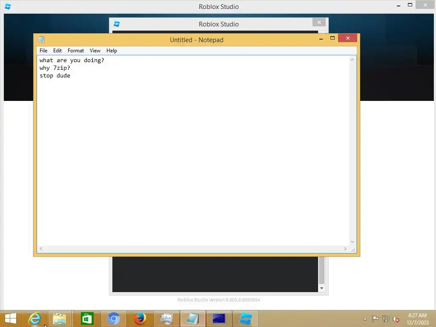Click the Roblox dialog scrollbar thumb
Viewport: 436px width, 327px height.
(322, 270)
